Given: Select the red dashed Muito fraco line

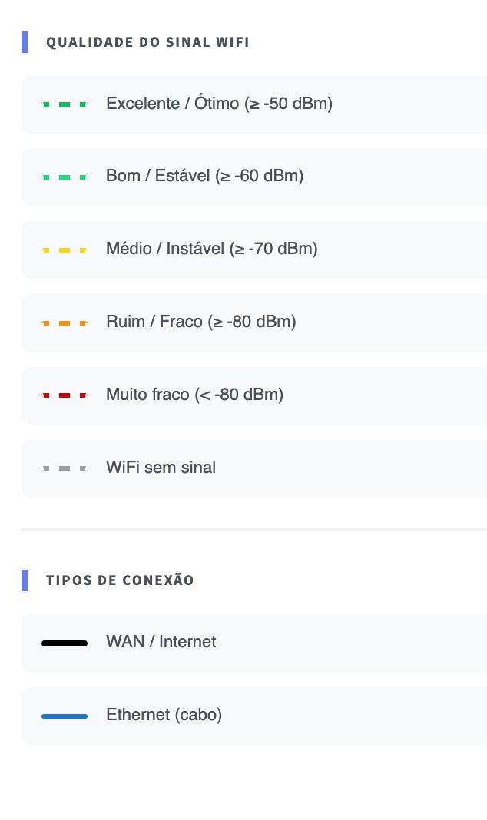Looking at the screenshot, I should (65, 395).
